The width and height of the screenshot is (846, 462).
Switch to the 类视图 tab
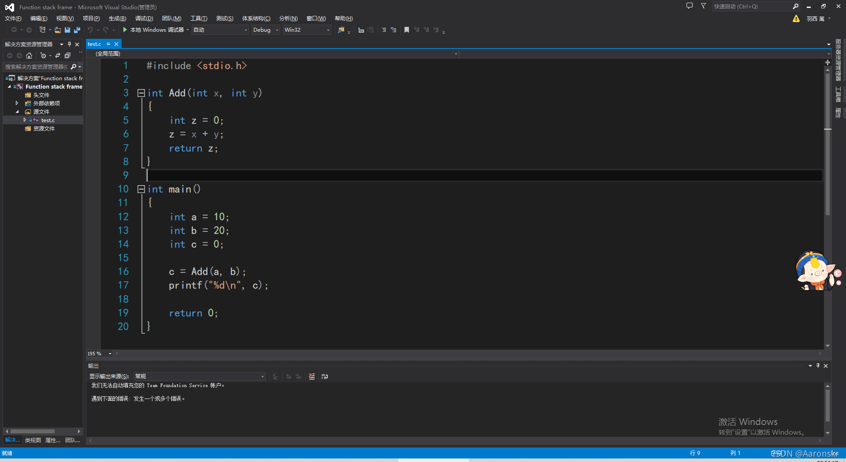pos(33,440)
